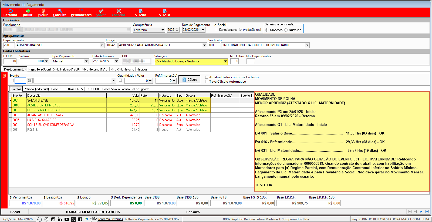
Task: Delete using the Excluir toolbar icon
Action: [x=43, y=11]
